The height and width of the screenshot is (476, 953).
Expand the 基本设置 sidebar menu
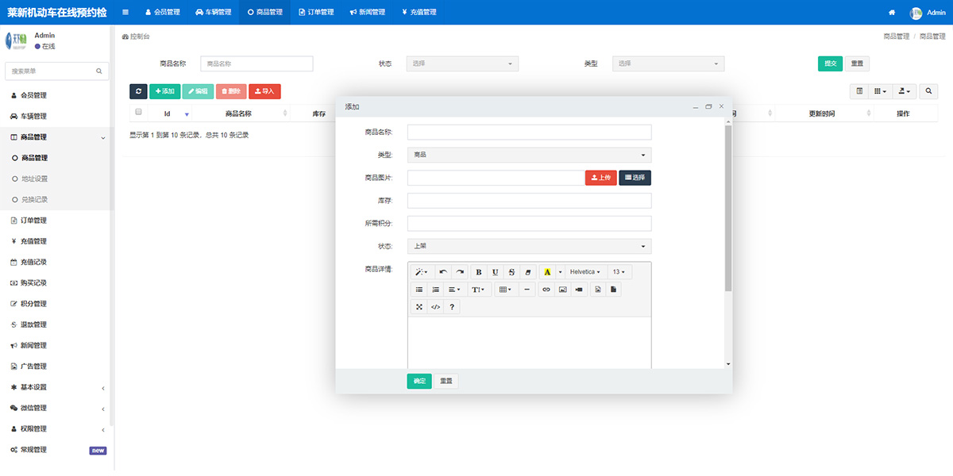coord(56,387)
